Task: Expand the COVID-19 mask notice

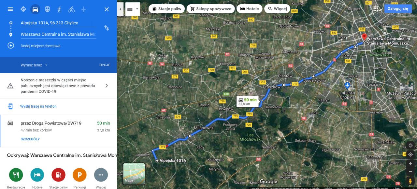Action: tap(58, 86)
